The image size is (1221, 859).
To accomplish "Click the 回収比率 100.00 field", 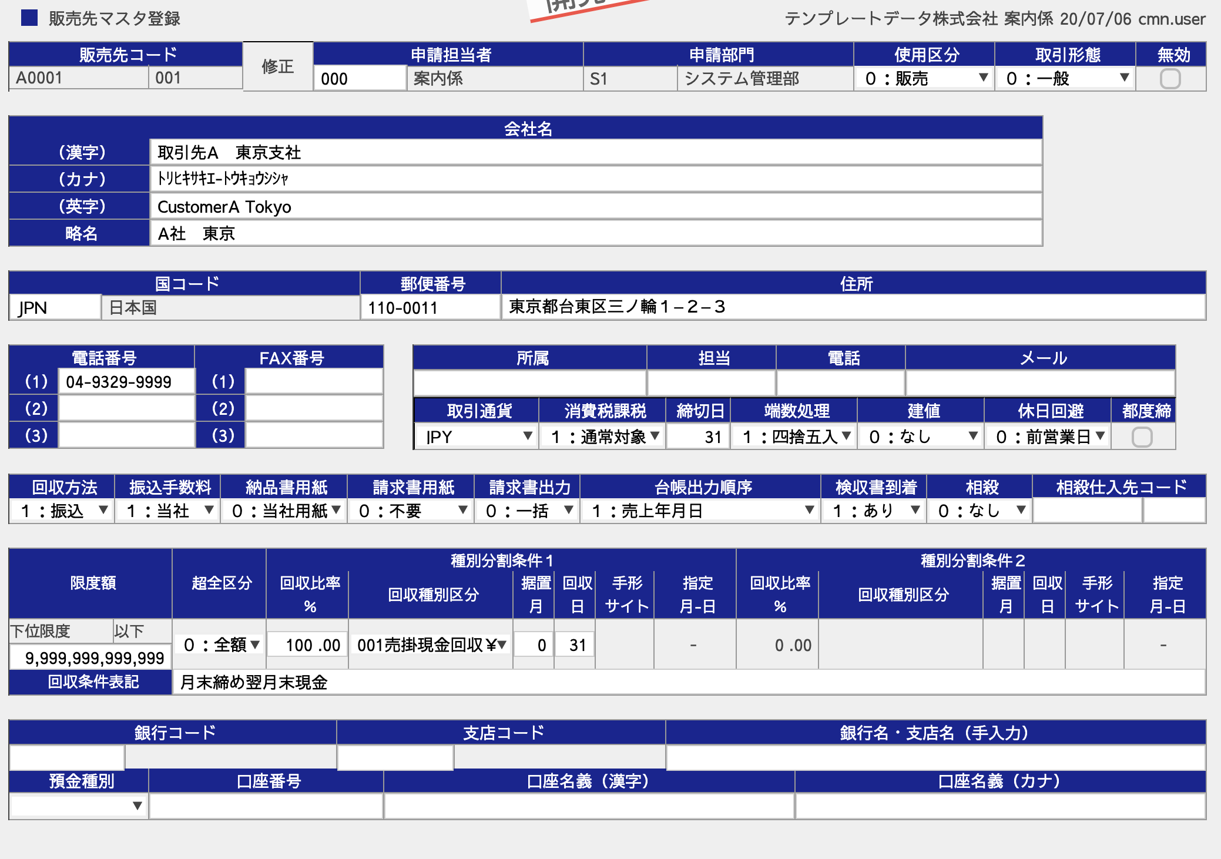I will [x=307, y=645].
